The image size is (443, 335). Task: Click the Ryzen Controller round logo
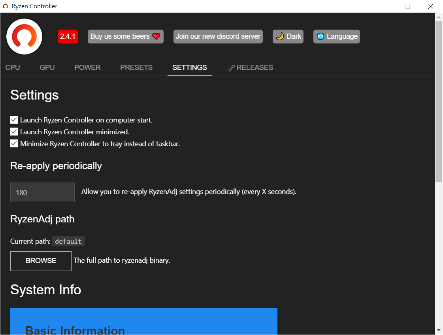point(24,36)
